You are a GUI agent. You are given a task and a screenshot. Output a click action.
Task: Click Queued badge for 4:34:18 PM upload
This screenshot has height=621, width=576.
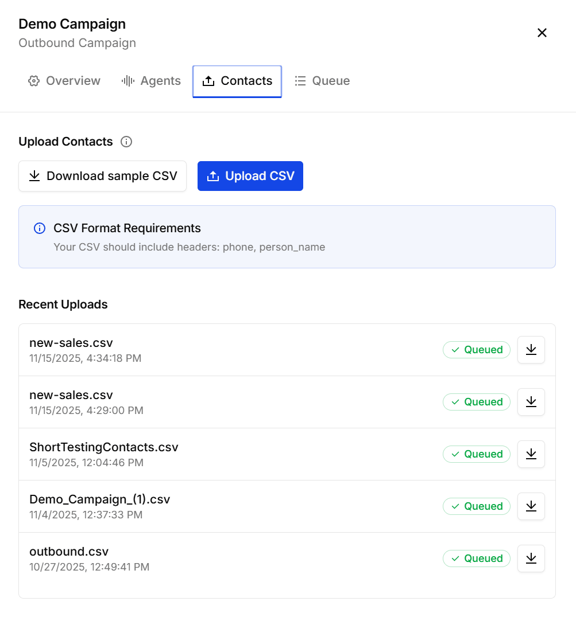477,350
